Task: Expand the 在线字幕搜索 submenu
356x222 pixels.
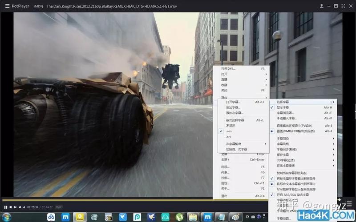Action: coord(286,165)
